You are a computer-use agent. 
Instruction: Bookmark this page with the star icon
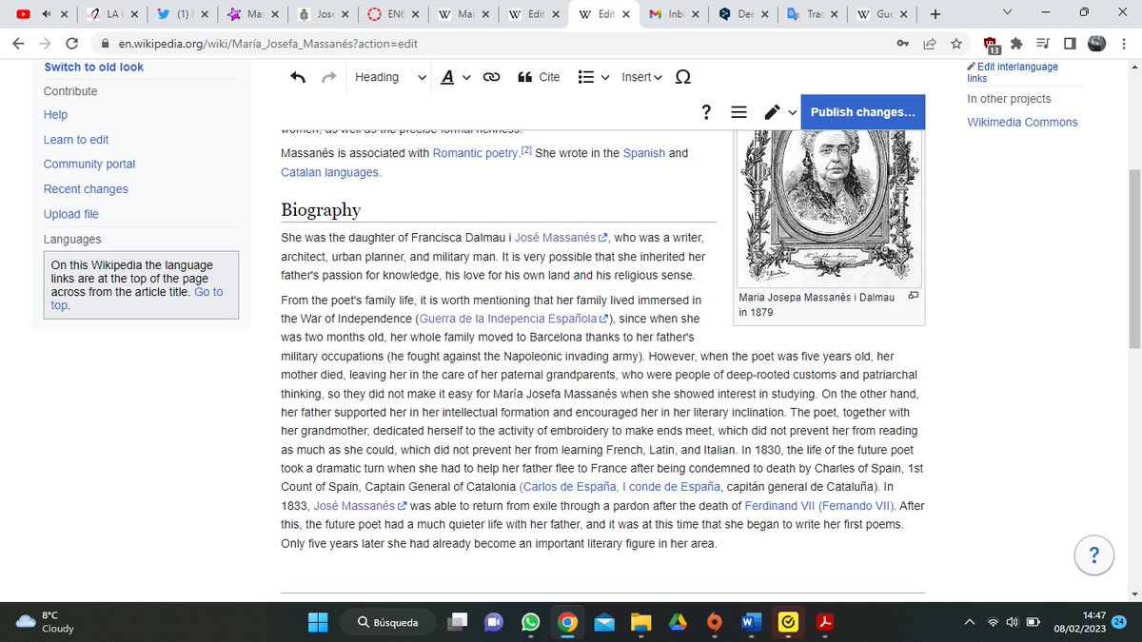pyautogui.click(x=956, y=44)
